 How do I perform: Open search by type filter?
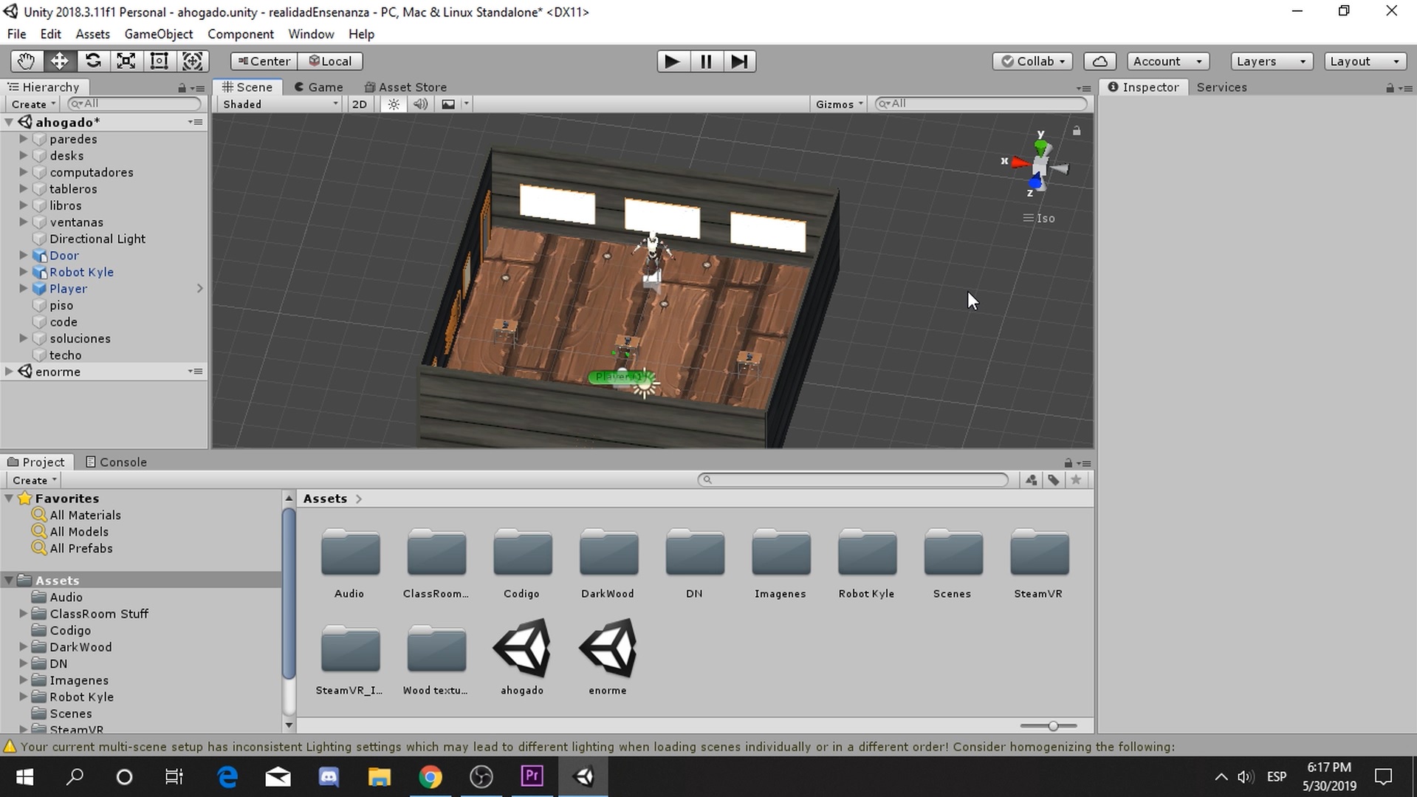point(1032,480)
